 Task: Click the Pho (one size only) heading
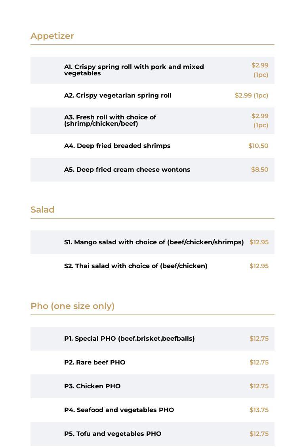(72, 306)
